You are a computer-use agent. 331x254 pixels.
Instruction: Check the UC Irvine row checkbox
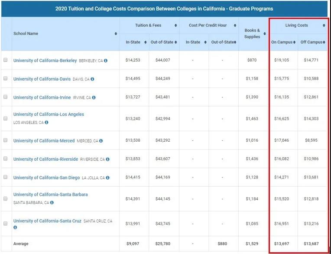point(6,97)
